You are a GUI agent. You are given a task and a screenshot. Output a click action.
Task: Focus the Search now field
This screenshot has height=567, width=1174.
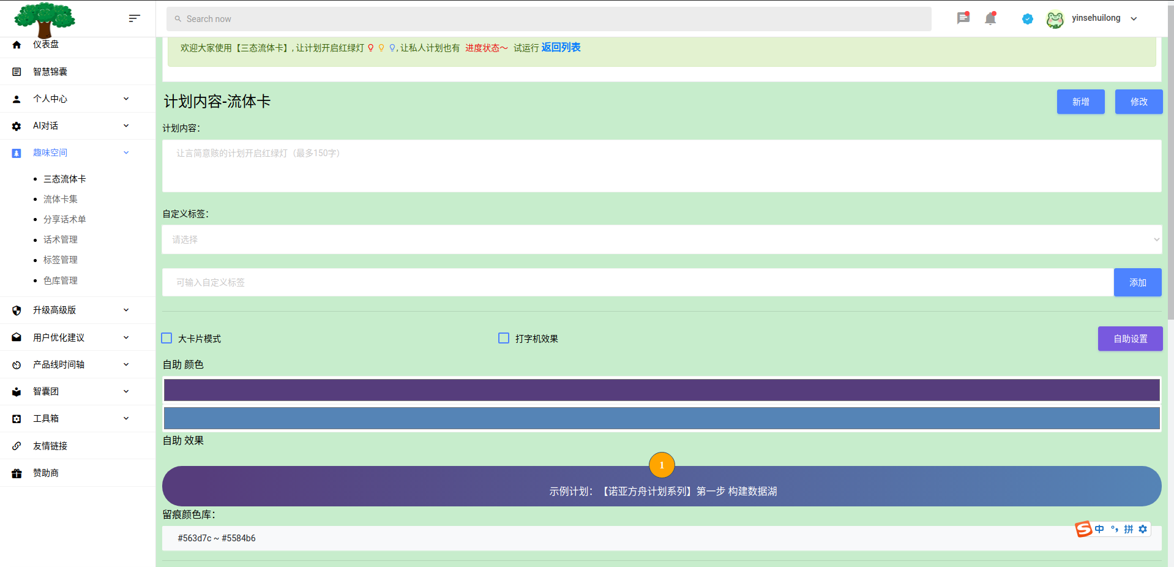coord(549,19)
